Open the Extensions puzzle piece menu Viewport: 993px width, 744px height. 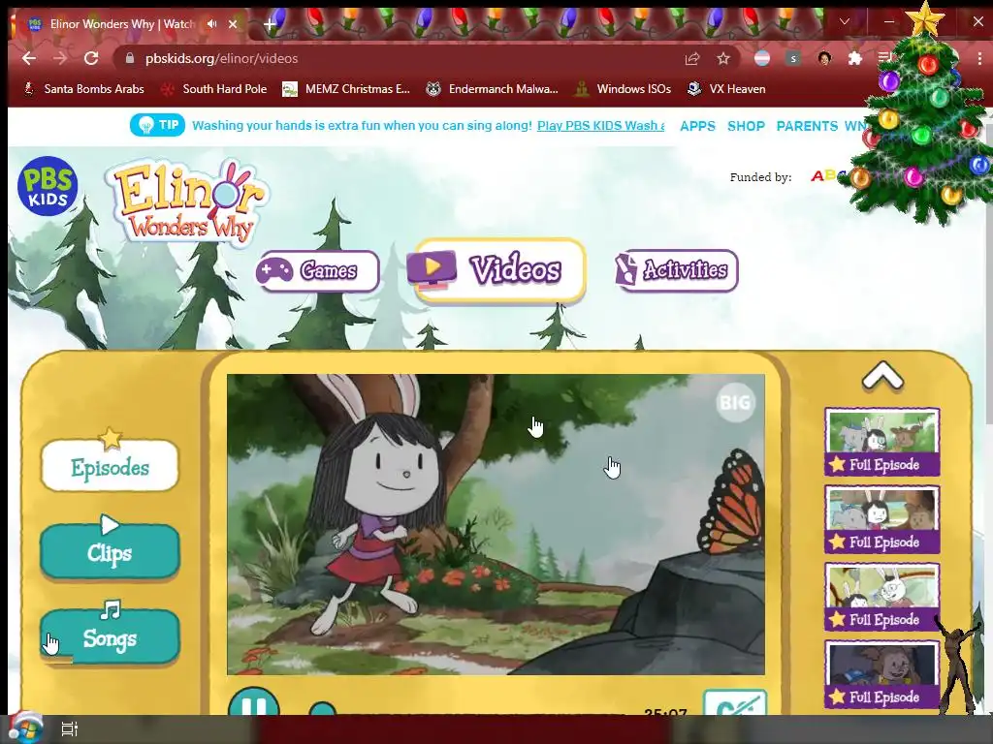[x=855, y=59]
